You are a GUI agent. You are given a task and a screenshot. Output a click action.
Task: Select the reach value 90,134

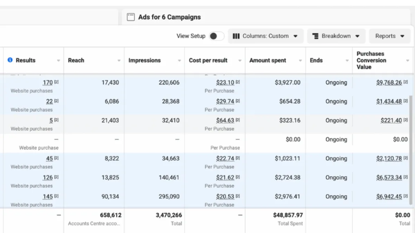[110, 196]
